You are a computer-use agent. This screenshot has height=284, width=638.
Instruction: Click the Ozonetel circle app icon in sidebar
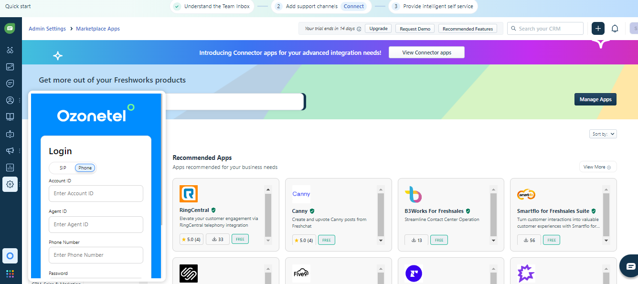[10, 256]
